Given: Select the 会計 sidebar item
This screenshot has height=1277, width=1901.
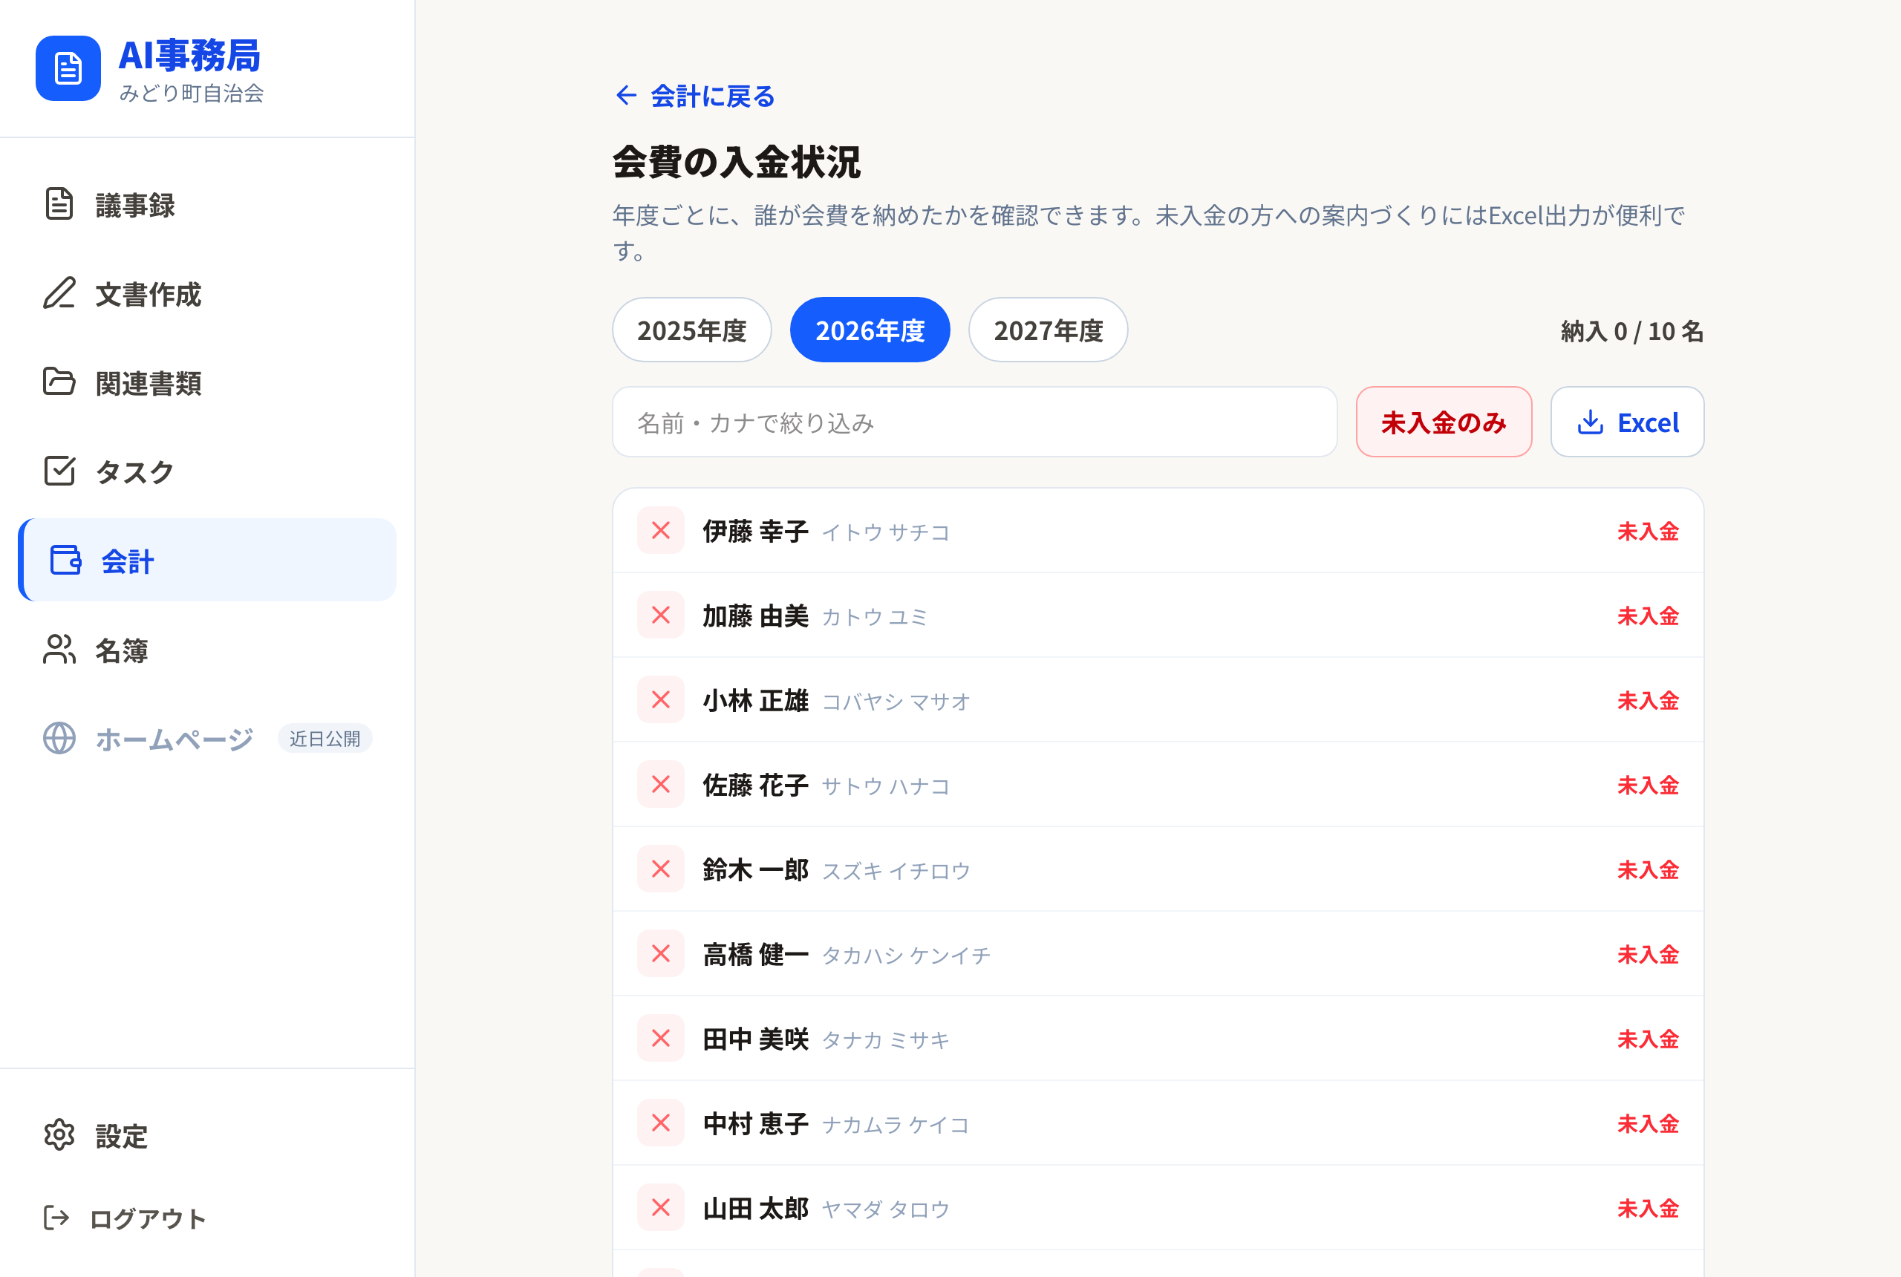Looking at the screenshot, I should pos(207,561).
